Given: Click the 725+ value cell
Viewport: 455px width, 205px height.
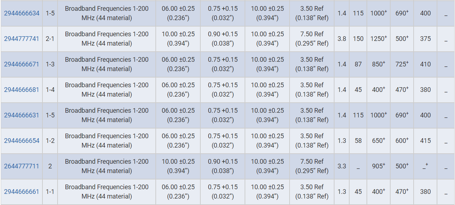Looking at the screenshot, I should pos(402,64).
